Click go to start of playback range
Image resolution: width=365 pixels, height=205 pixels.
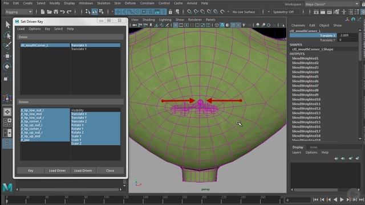click(x=315, y=199)
